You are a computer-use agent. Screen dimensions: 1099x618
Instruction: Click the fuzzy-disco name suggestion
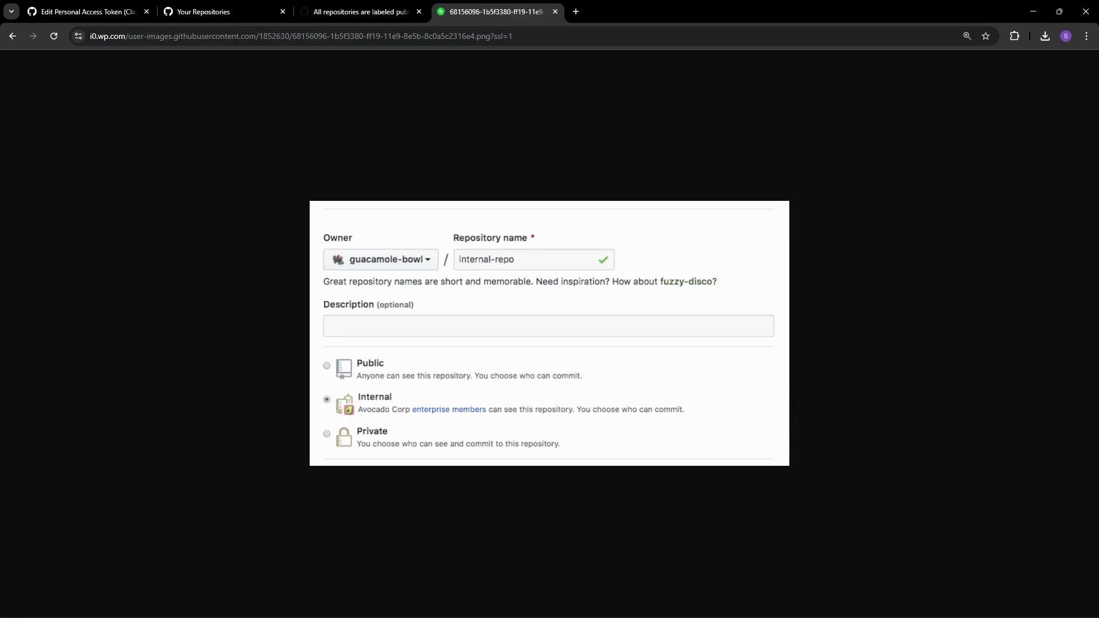686,282
